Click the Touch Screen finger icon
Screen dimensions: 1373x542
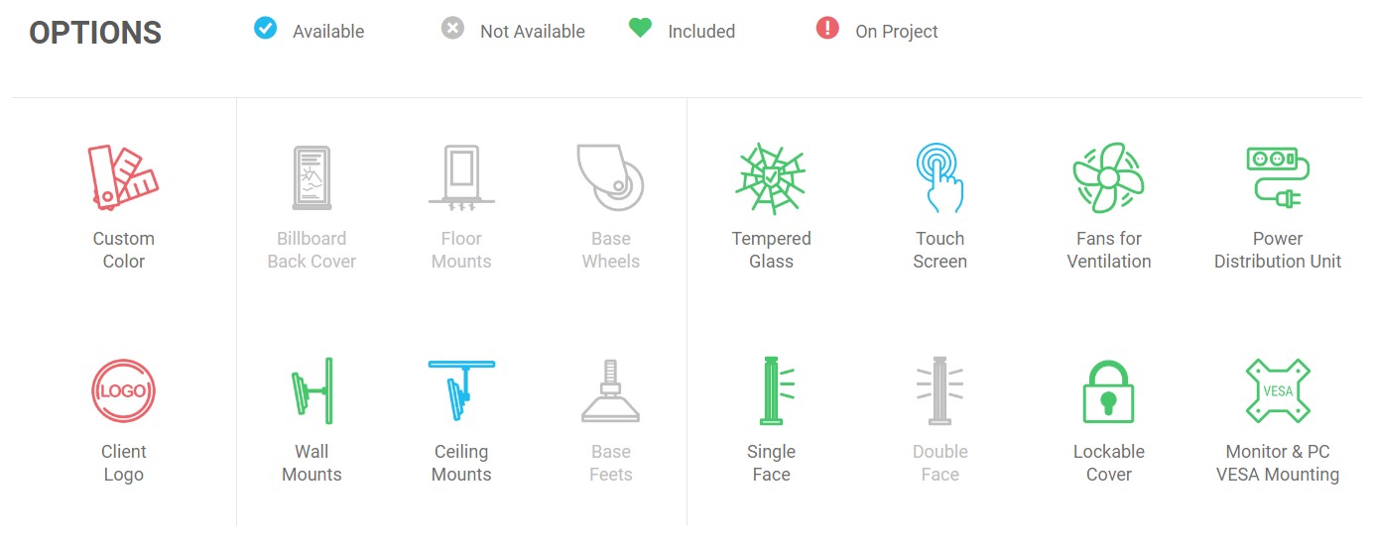coord(939,177)
